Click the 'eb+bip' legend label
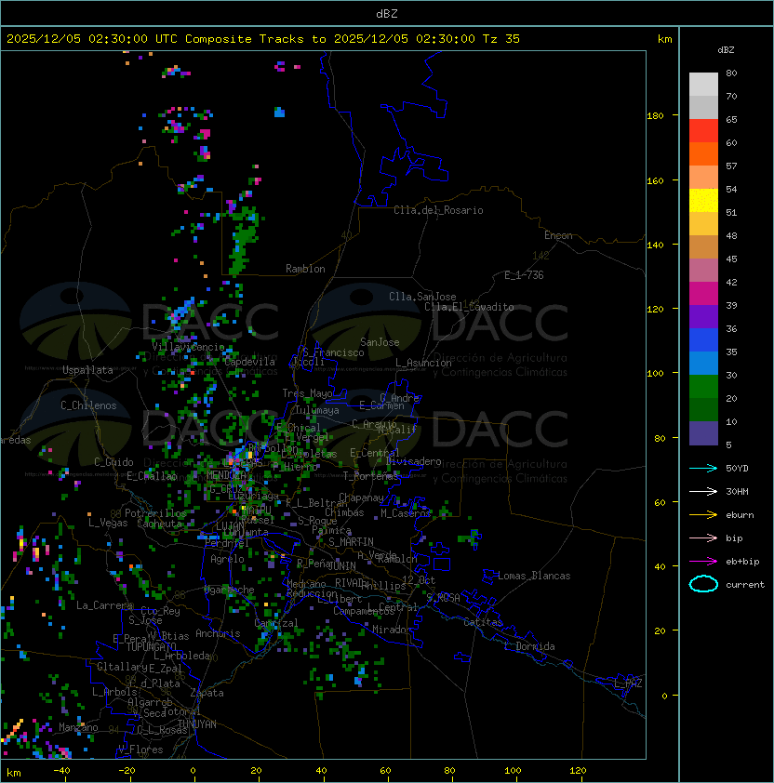 tap(742, 562)
